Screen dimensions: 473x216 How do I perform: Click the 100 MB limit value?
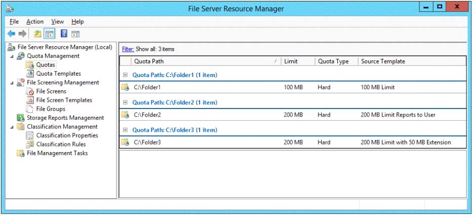[293, 87]
